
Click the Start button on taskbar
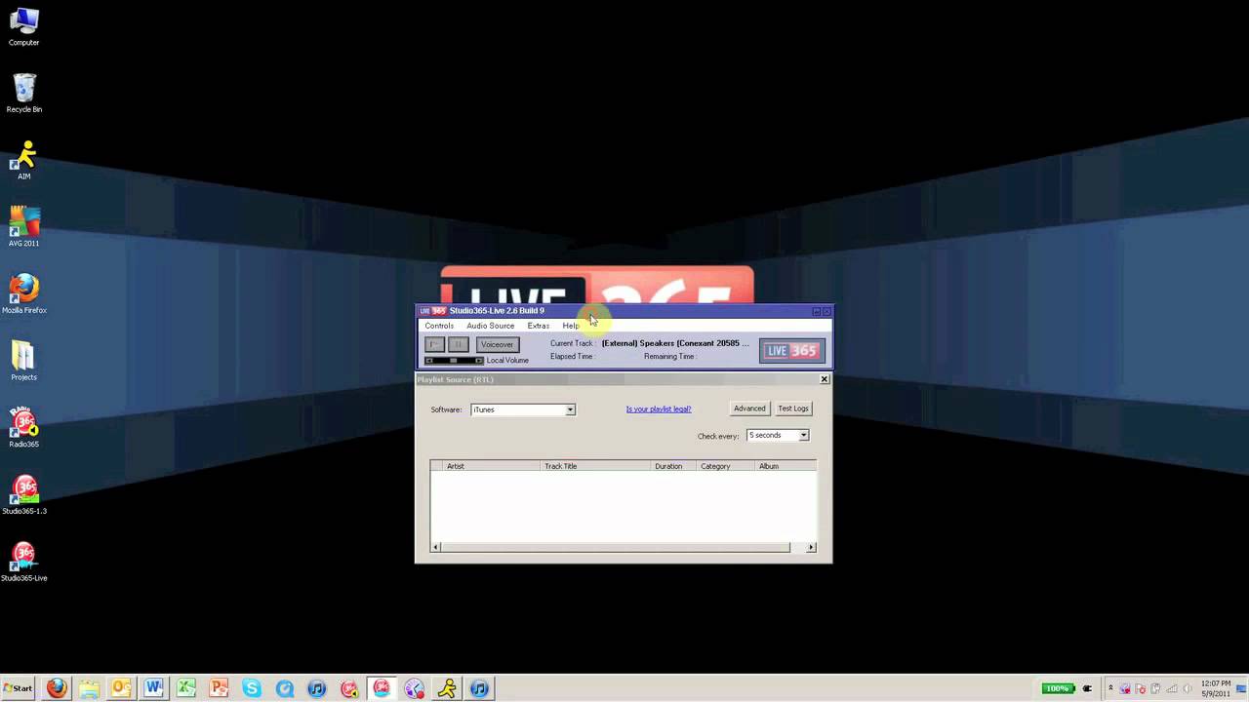coord(18,688)
